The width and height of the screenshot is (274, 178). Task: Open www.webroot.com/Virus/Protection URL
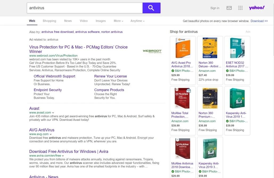click(x=53, y=56)
